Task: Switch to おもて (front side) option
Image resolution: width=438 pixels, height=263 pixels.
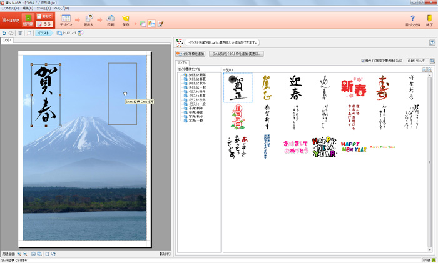Action: [x=44, y=16]
